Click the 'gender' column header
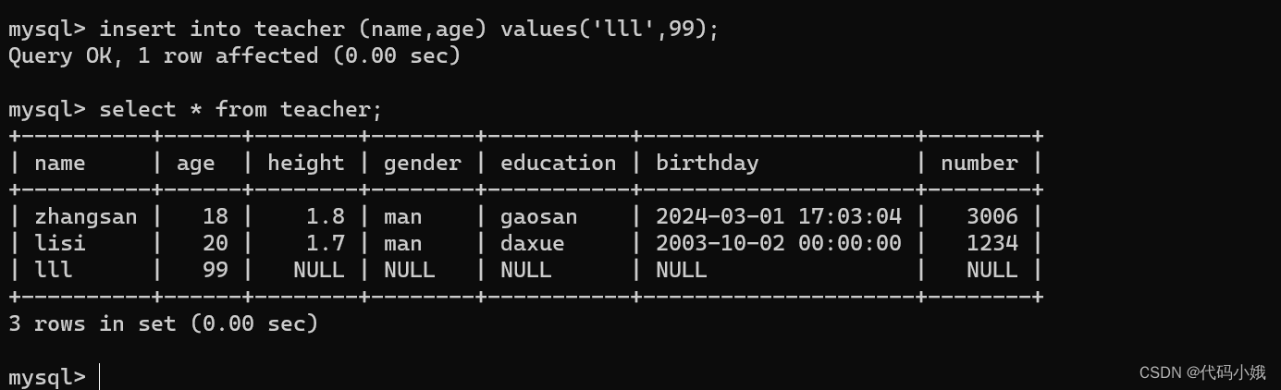 (422, 163)
